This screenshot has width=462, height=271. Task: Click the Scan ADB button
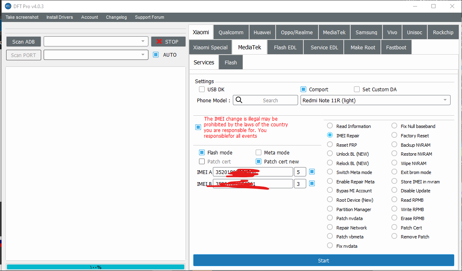point(24,42)
